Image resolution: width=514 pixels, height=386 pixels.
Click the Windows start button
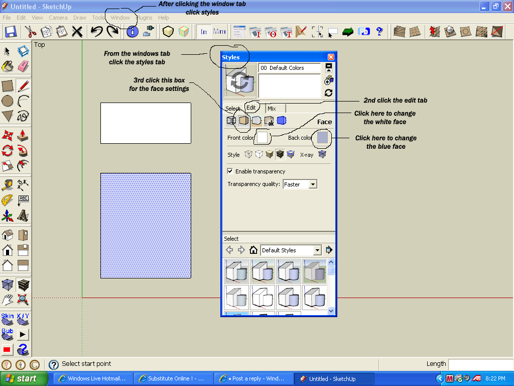tap(24, 378)
